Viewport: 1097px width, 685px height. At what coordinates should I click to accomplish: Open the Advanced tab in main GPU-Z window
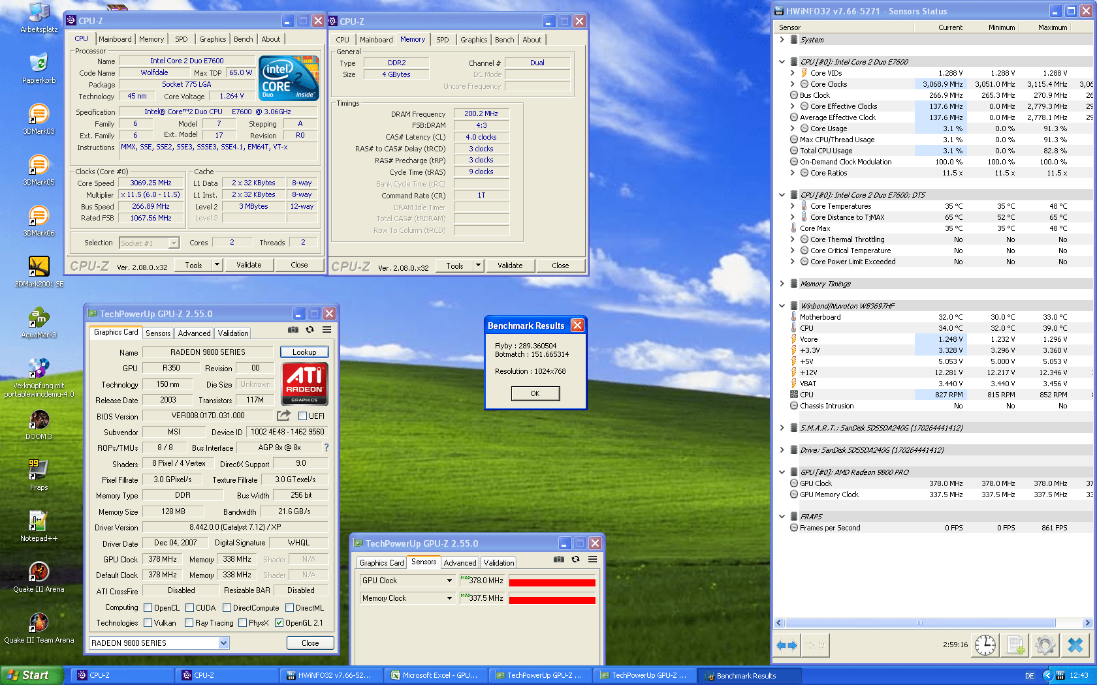(195, 333)
